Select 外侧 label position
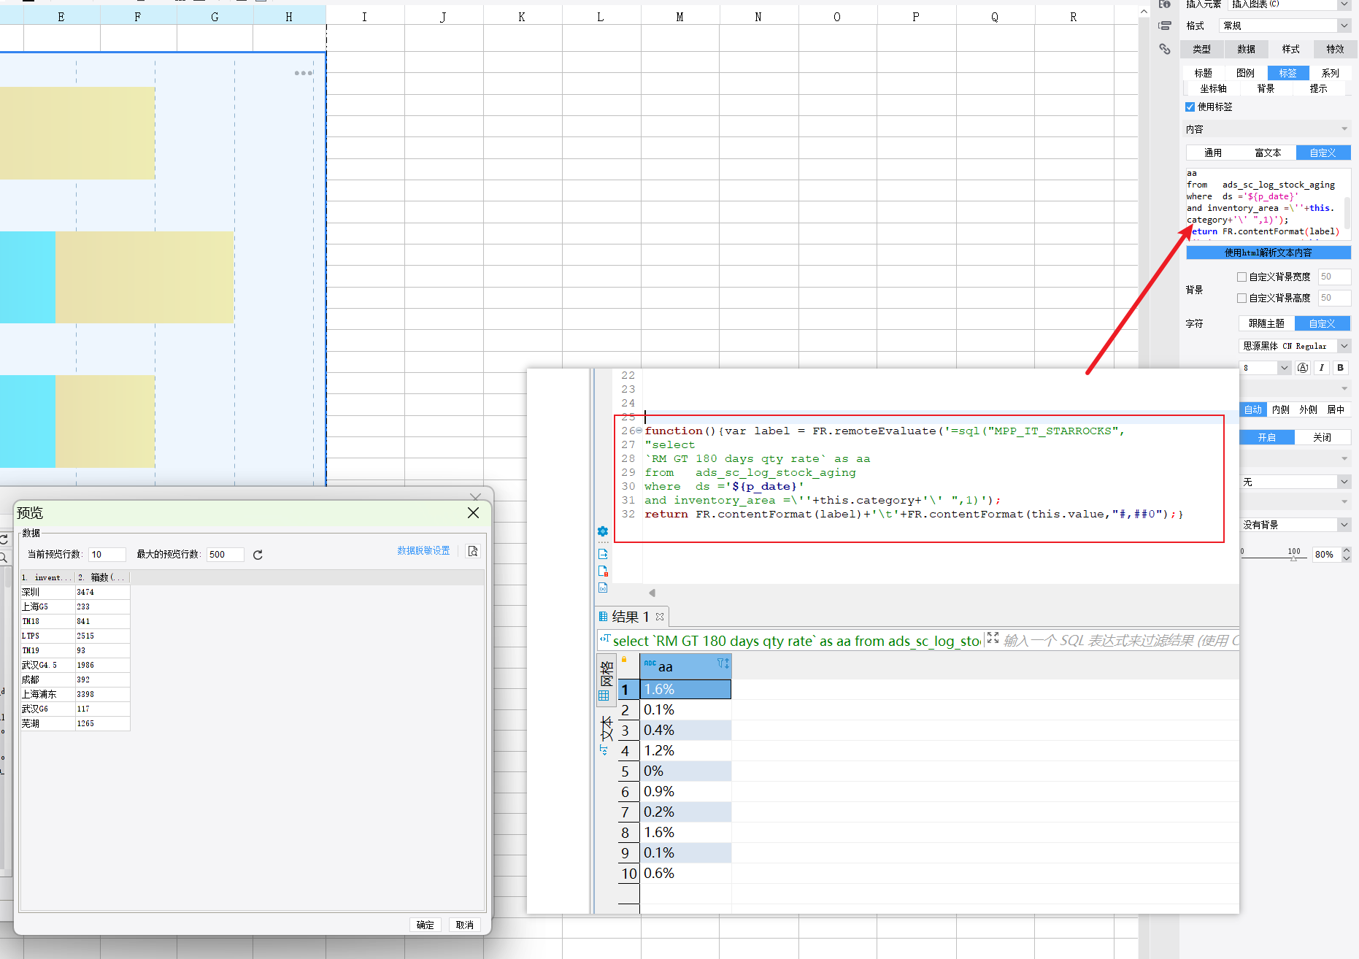This screenshot has height=959, width=1359. [x=1308, y=409]
